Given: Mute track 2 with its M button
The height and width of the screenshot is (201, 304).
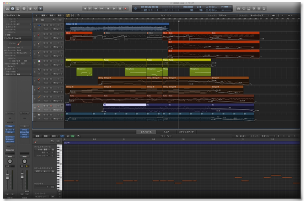Looking at the screenshot, I should (x=45, y=34).
